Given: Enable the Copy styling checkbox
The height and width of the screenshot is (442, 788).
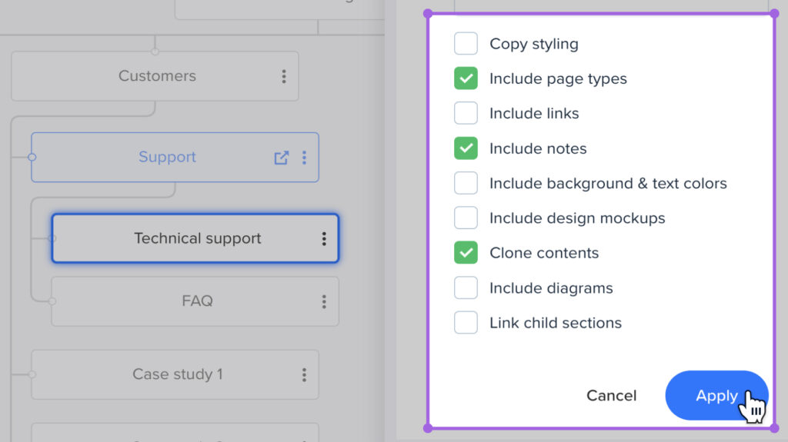Looking at the screenshot, I should [466, 44].
